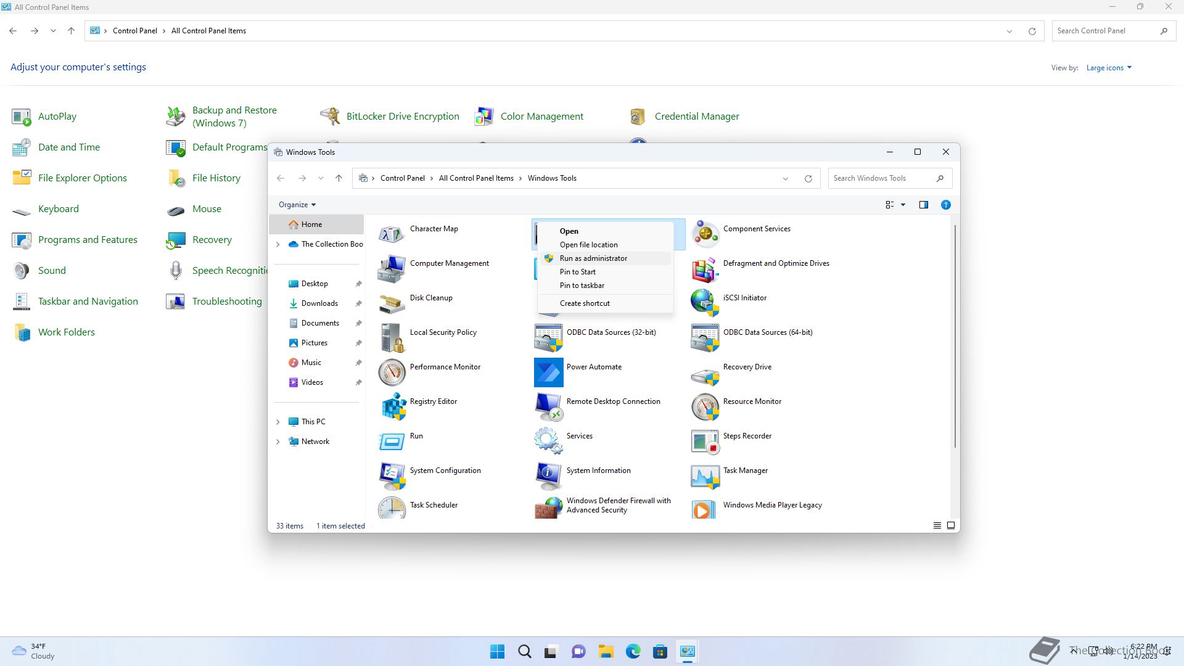Launch Steps Recorder icon

click(705, 442)
